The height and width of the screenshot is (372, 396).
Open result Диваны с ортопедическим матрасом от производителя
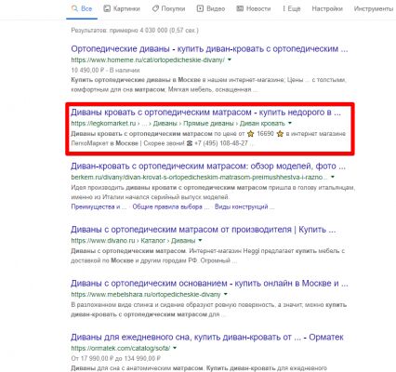(204, 230)
